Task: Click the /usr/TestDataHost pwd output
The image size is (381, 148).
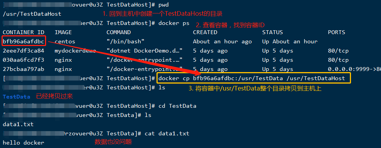Action: [32, 14]
